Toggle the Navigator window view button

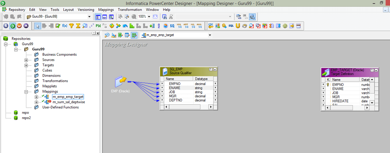tap(98, 17)
